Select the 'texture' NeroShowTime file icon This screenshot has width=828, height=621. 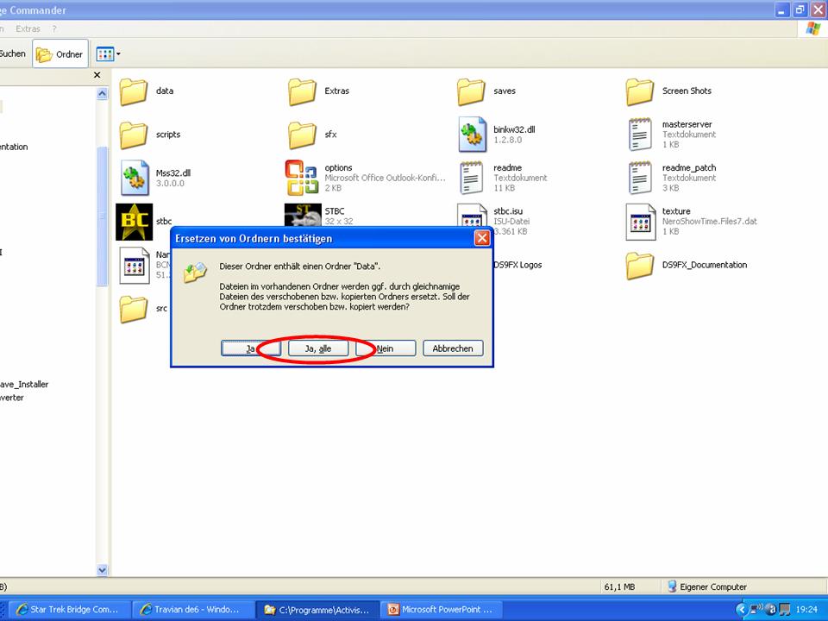[x=640, y=222]
